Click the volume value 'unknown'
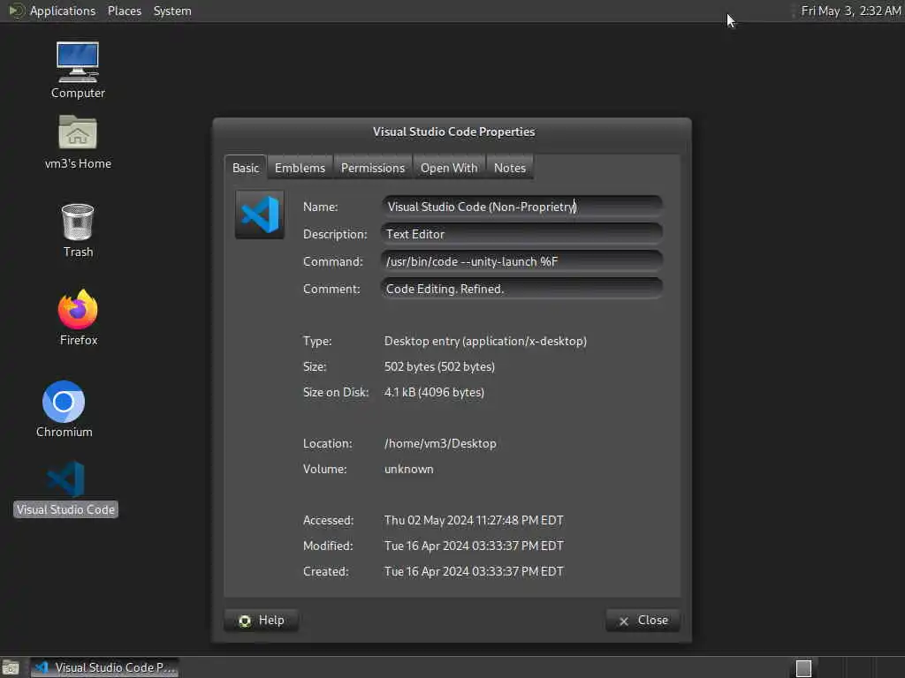The height and width of the screenshot is (678, 905). click(408, 470)
